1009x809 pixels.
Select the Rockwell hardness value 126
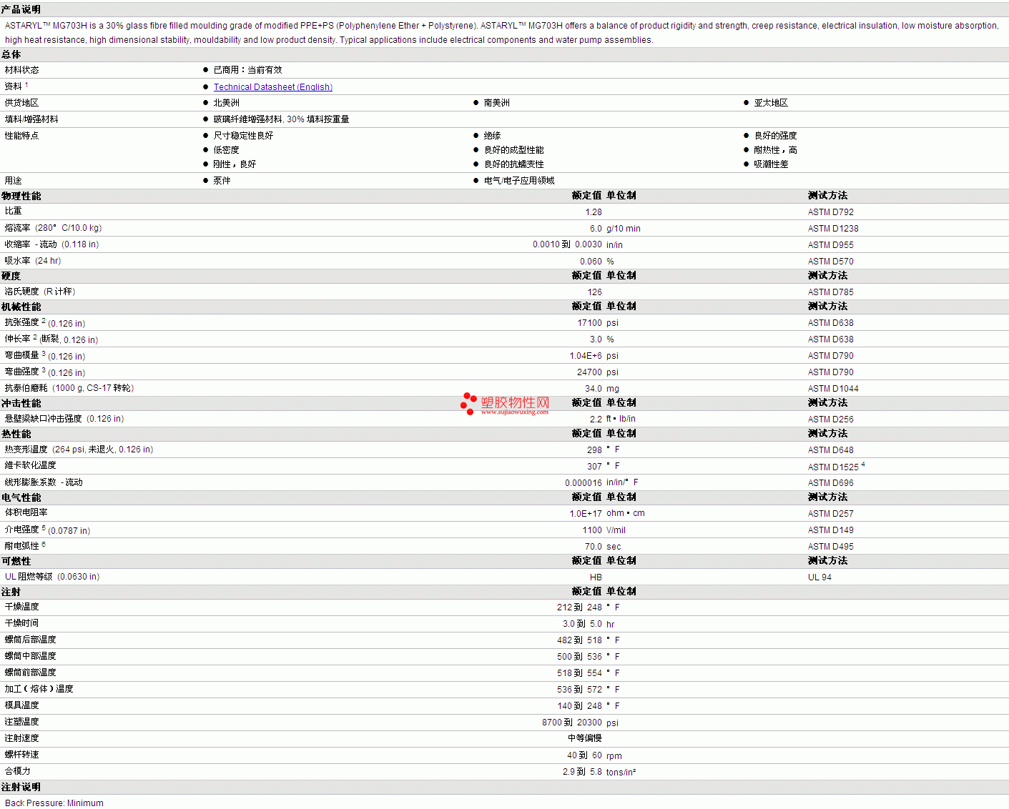(x=595, y=292)
